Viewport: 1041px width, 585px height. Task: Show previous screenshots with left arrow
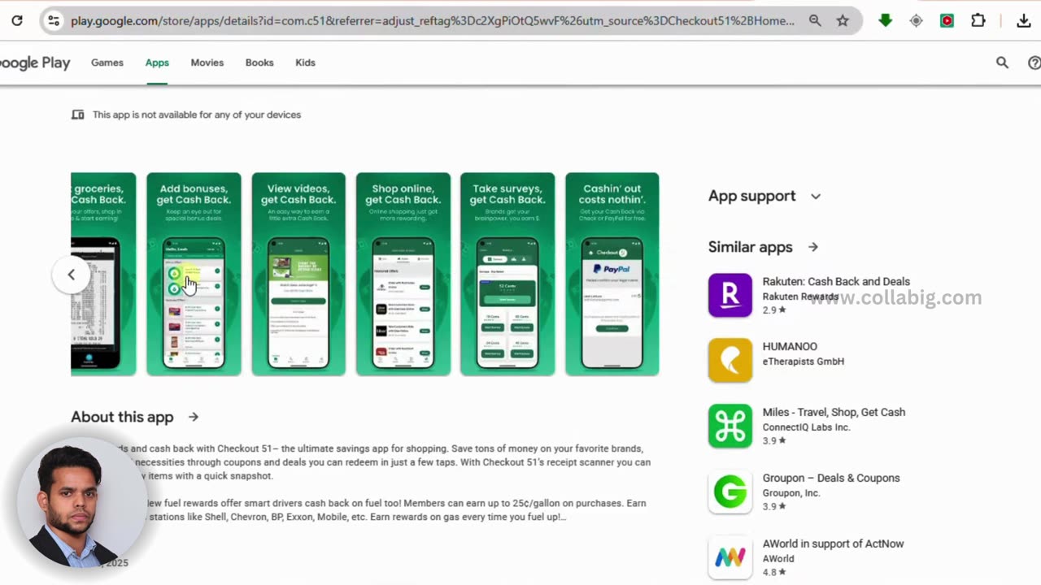[71, 275]
